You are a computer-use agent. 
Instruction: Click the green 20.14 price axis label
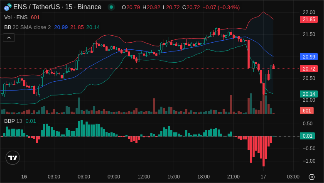[x=309, y=94]
